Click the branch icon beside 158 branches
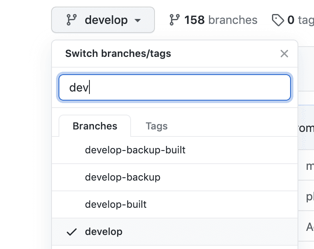 click(175, 20)
